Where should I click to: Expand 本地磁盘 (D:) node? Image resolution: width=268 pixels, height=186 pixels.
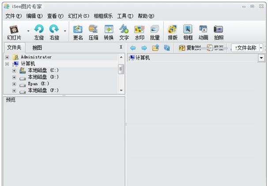(14, 77)
